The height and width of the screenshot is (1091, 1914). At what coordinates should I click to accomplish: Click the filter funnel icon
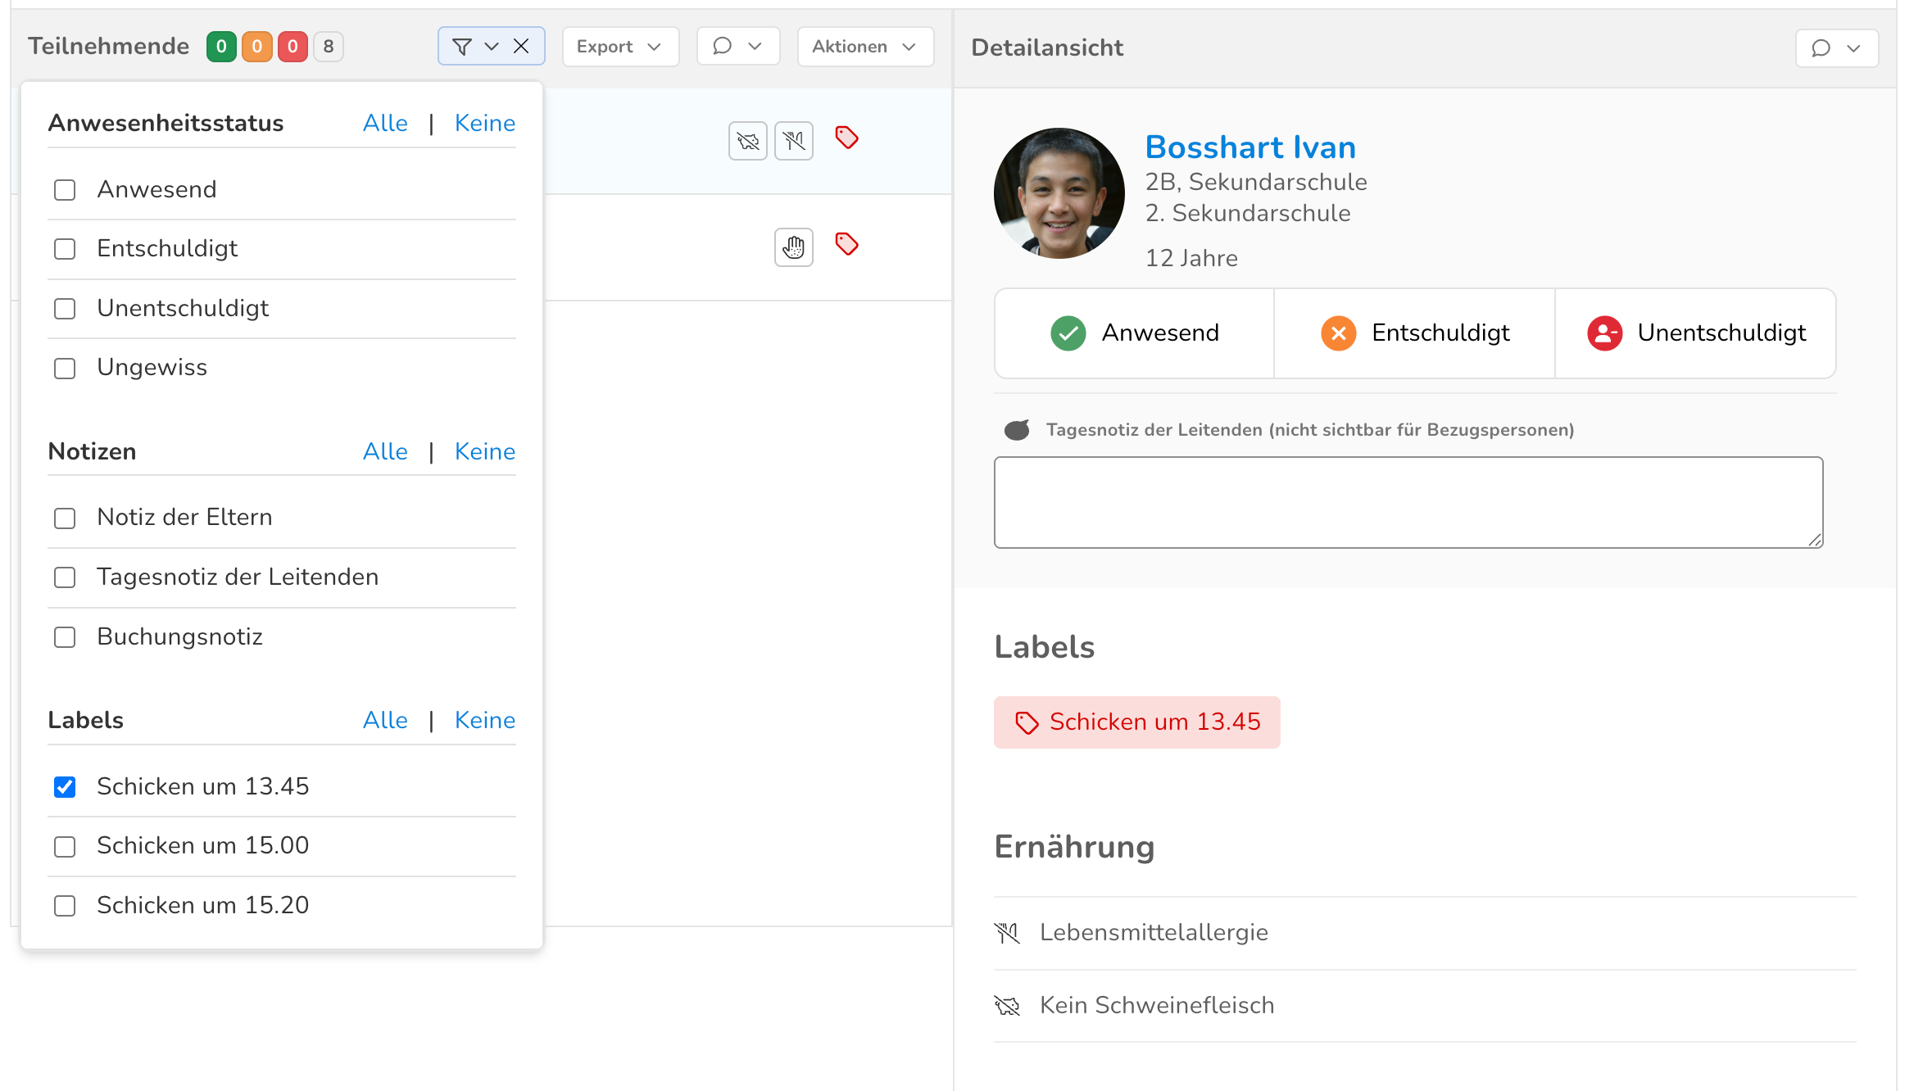[x=461, y=47]
